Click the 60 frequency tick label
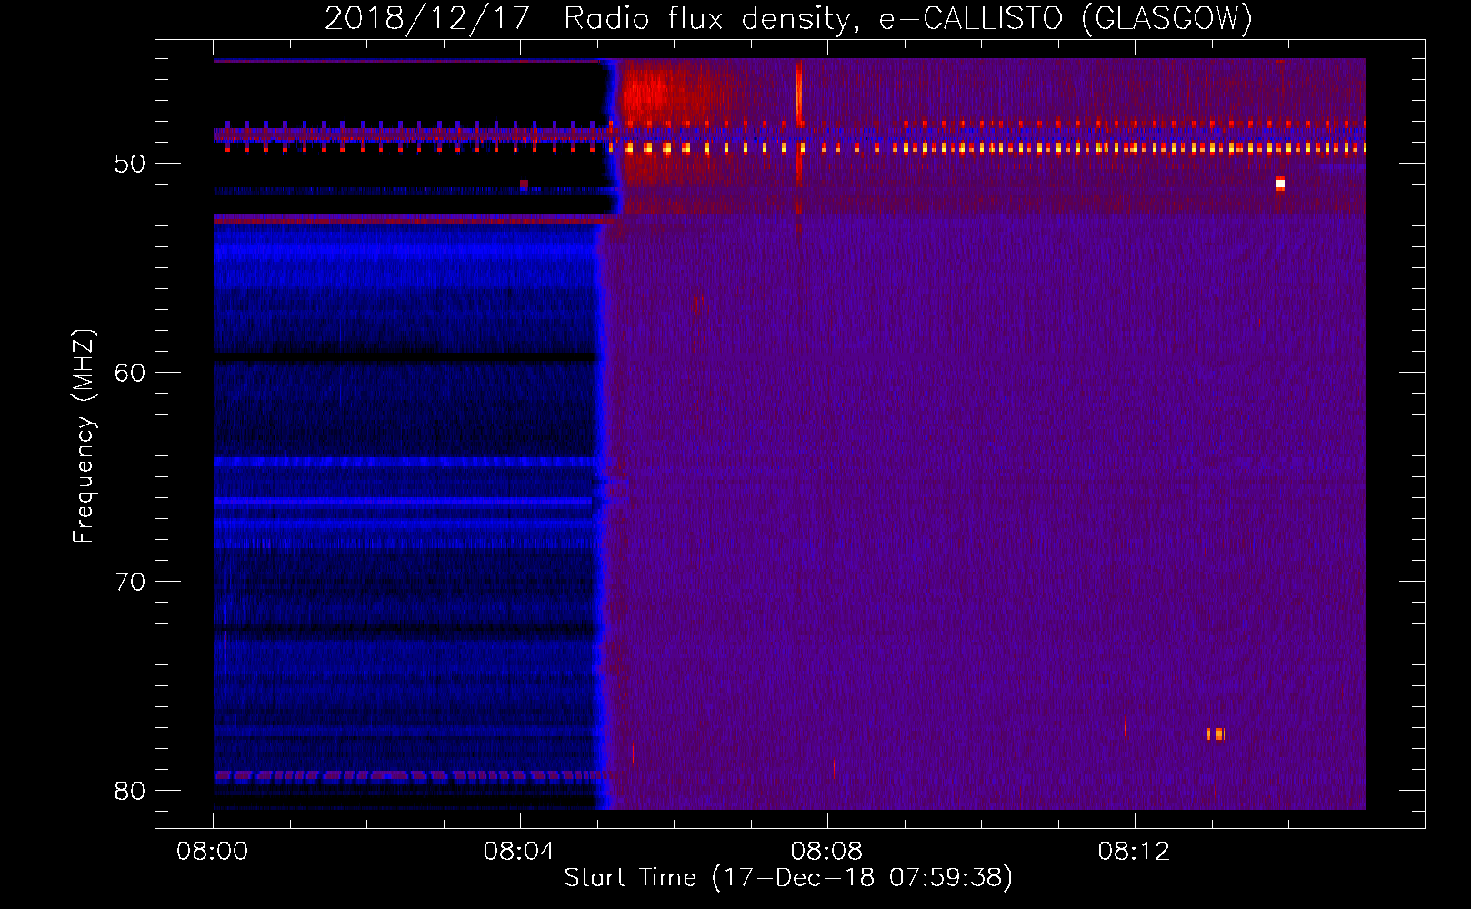1471x909 pixels. (x=130, y=373)
